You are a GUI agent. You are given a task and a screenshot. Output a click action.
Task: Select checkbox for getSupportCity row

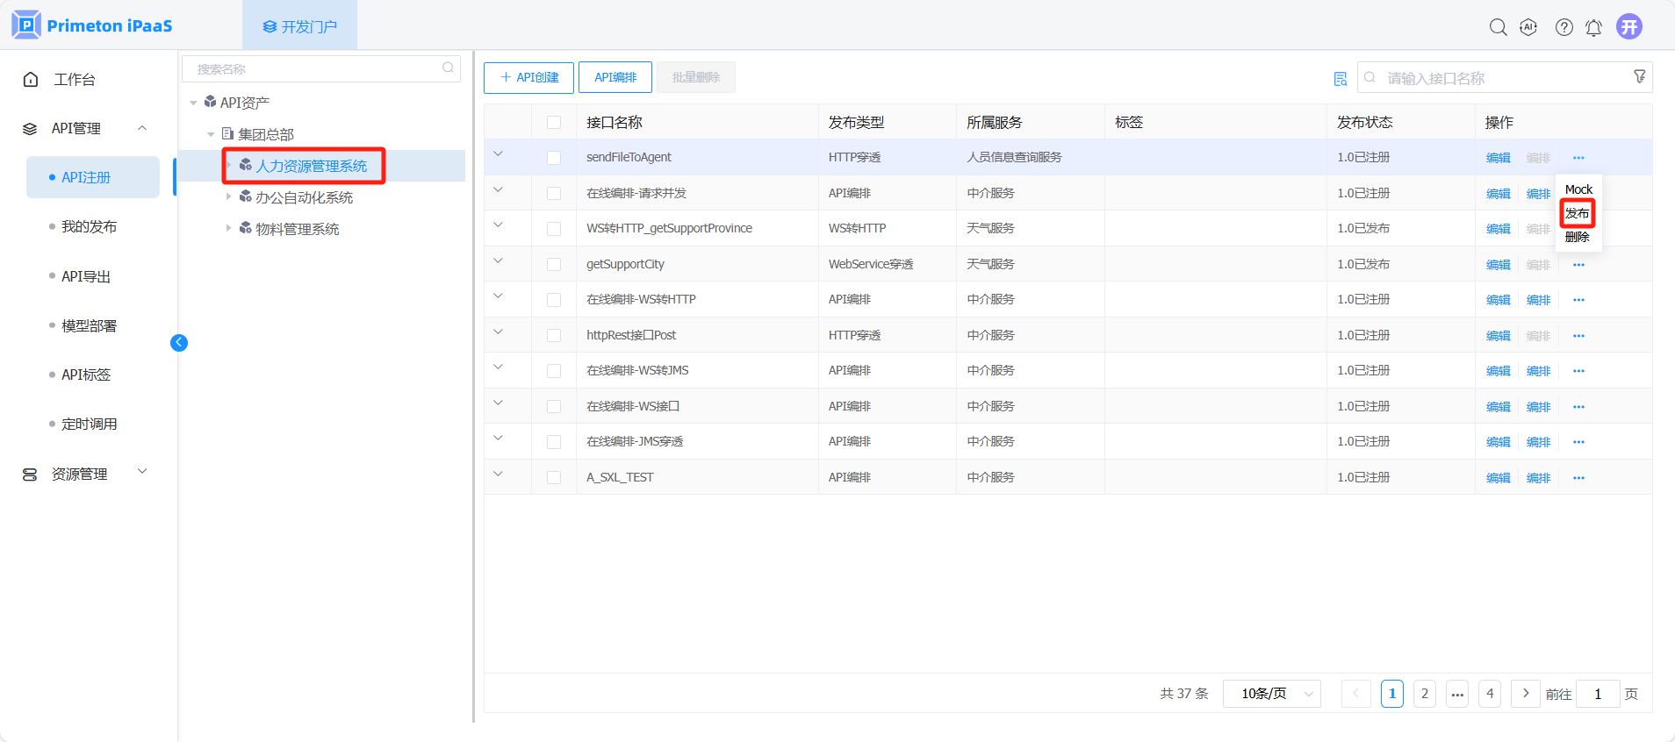(x=554, y=265)
